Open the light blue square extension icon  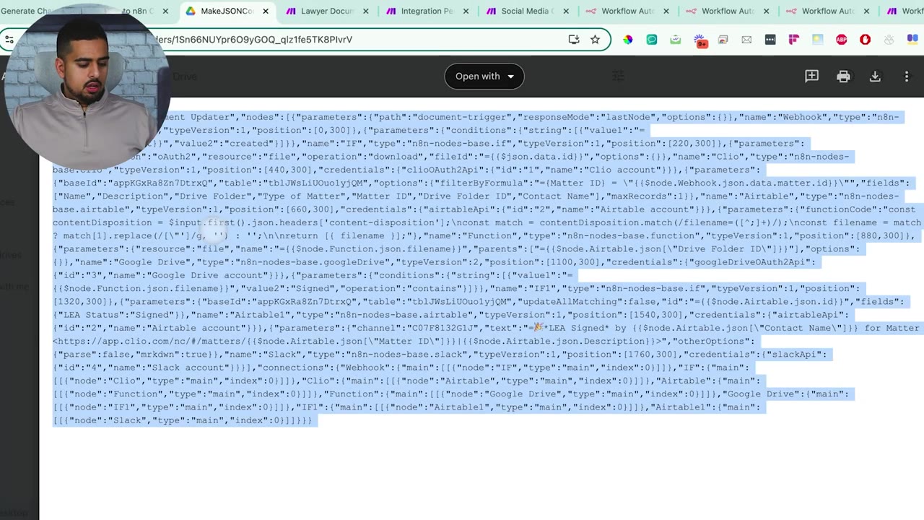coord(818,40)
